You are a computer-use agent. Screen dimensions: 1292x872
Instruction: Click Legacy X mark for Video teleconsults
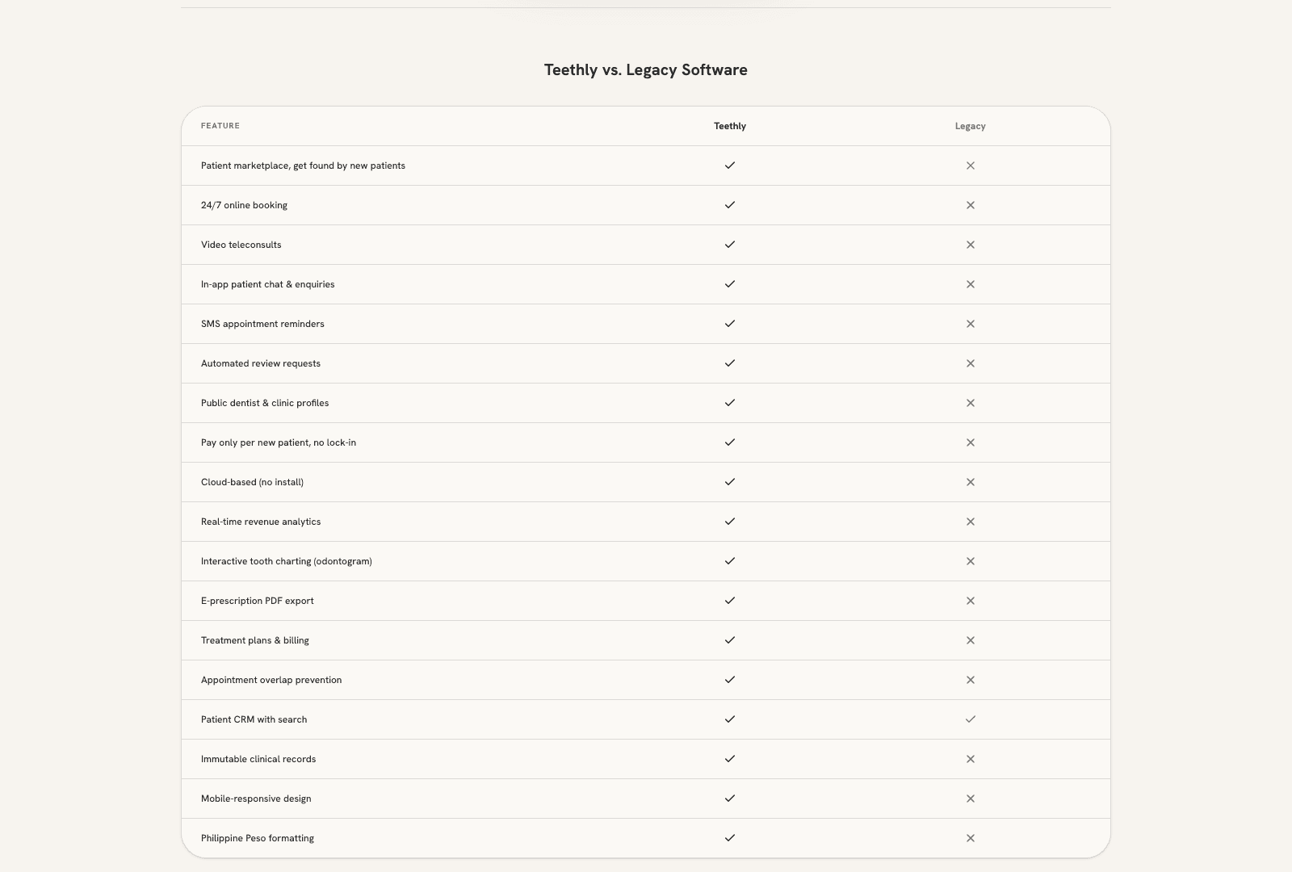(971, 245)
